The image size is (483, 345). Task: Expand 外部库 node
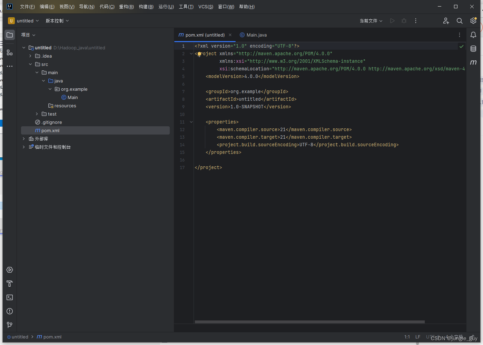tap(24, 139)
